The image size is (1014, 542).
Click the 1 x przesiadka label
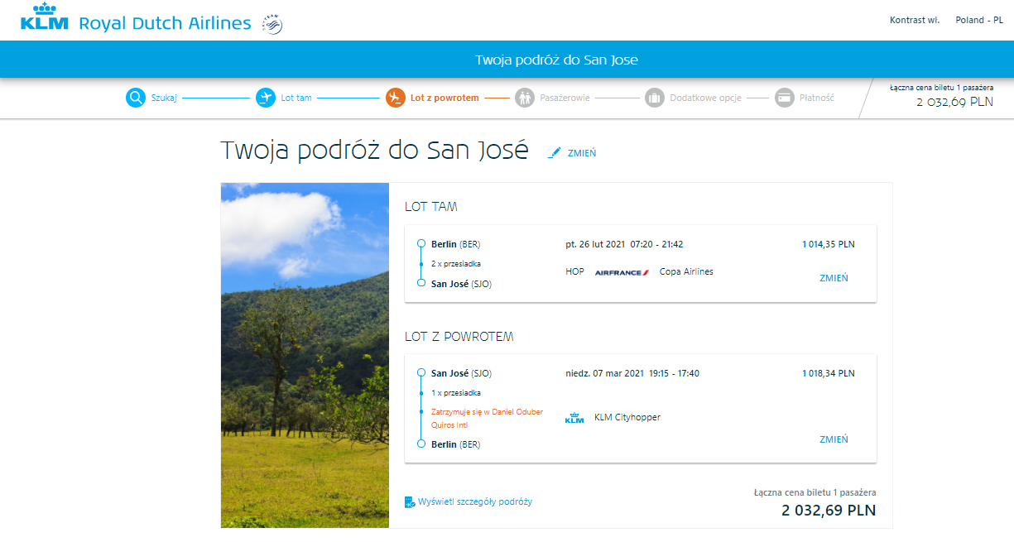tap(456, 393)
